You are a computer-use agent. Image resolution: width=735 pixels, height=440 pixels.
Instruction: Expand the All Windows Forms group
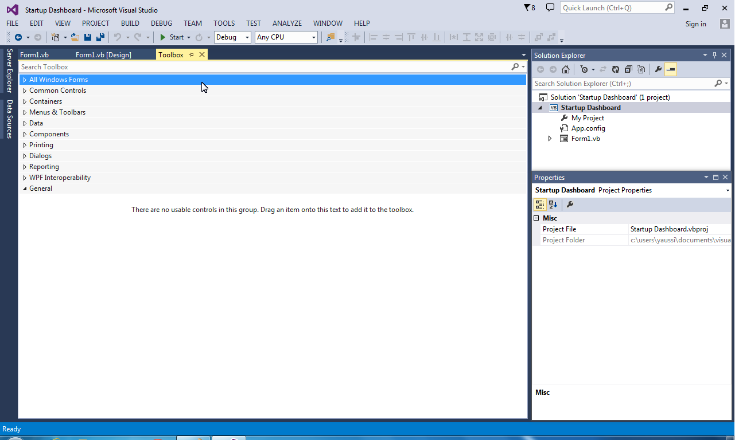25,80
